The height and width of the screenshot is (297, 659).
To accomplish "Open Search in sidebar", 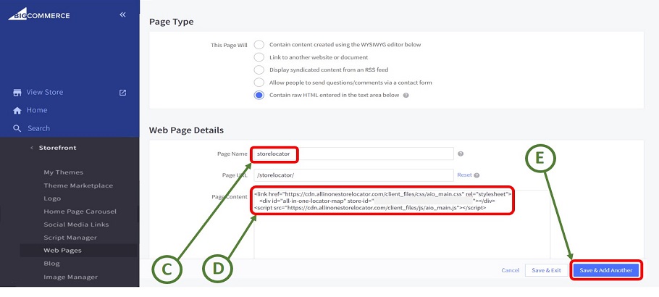I will coord(38,128).
